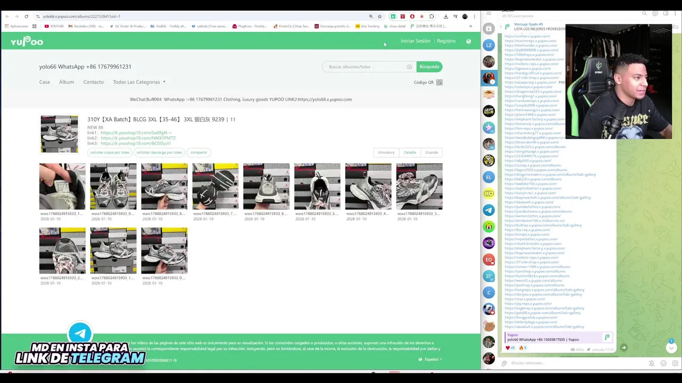Open Álbum navigation tab
Viewport: 682px width, 383px height.
67,82
